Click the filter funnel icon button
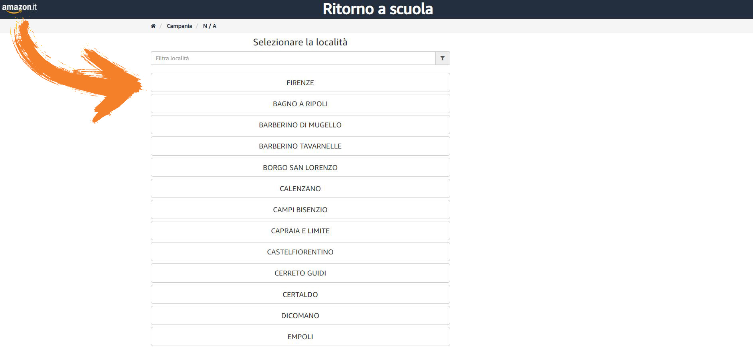 (443, 58)
